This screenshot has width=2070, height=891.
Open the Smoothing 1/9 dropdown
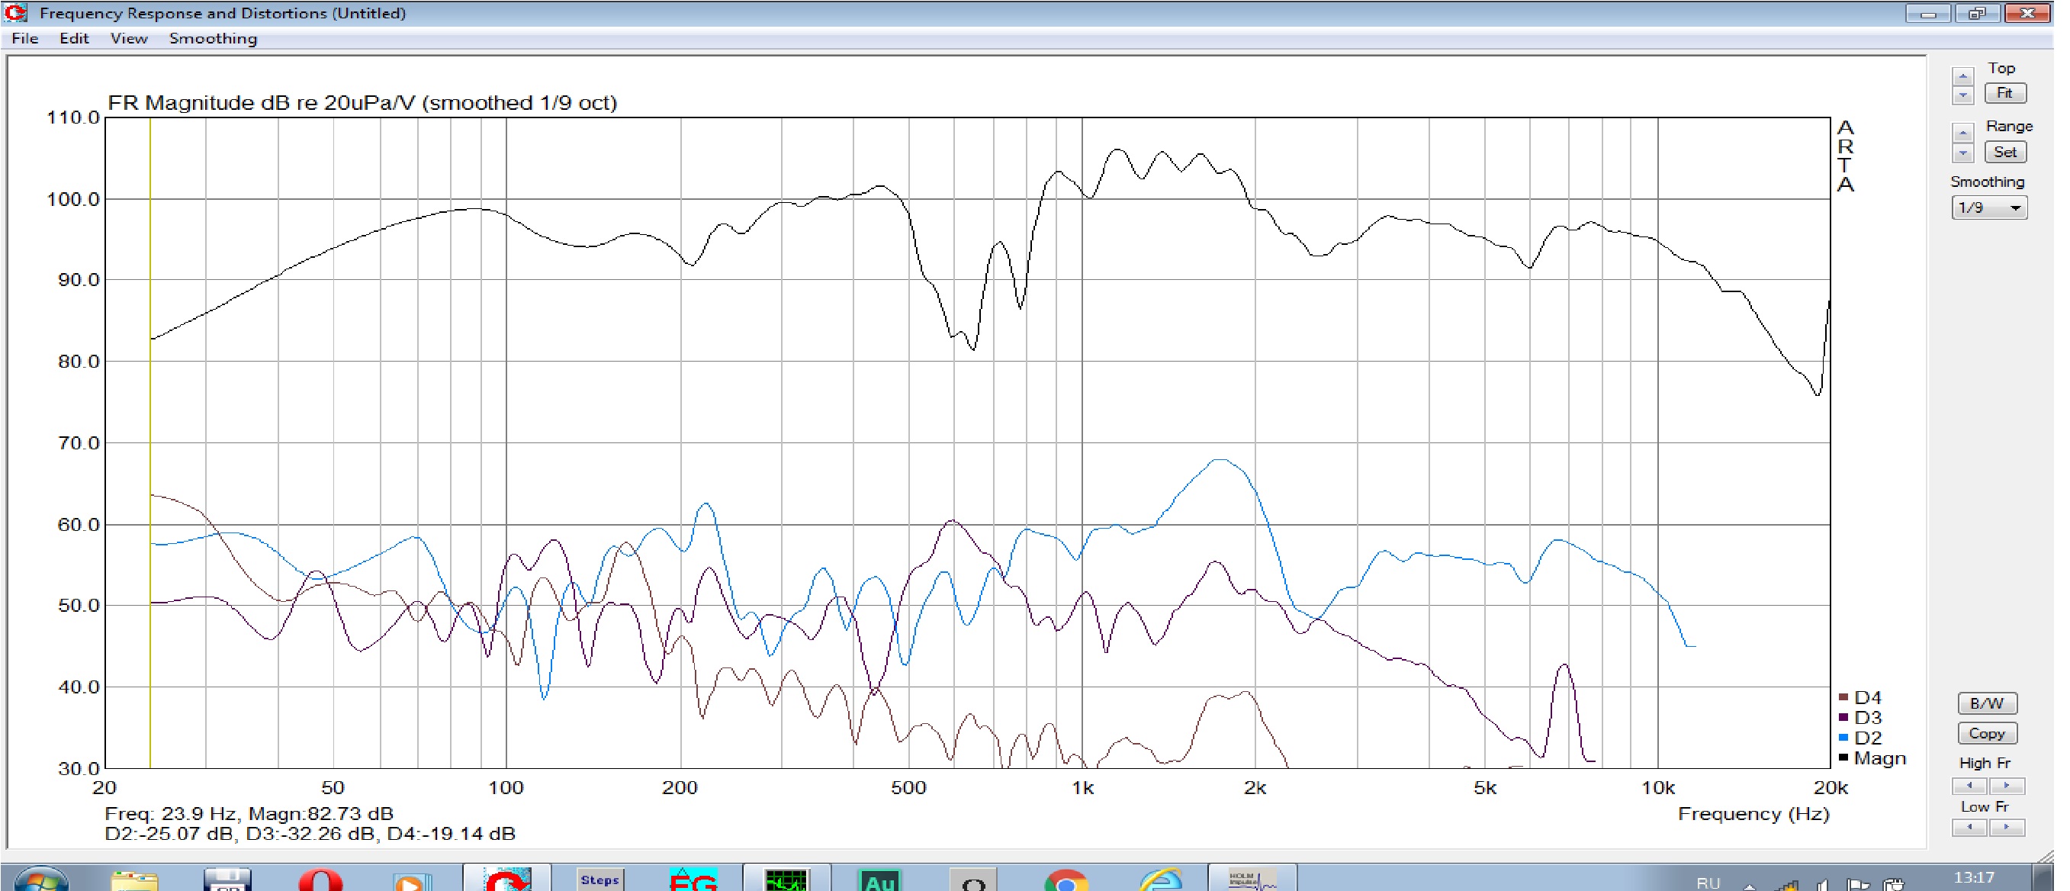click(x=1989, y=208)
